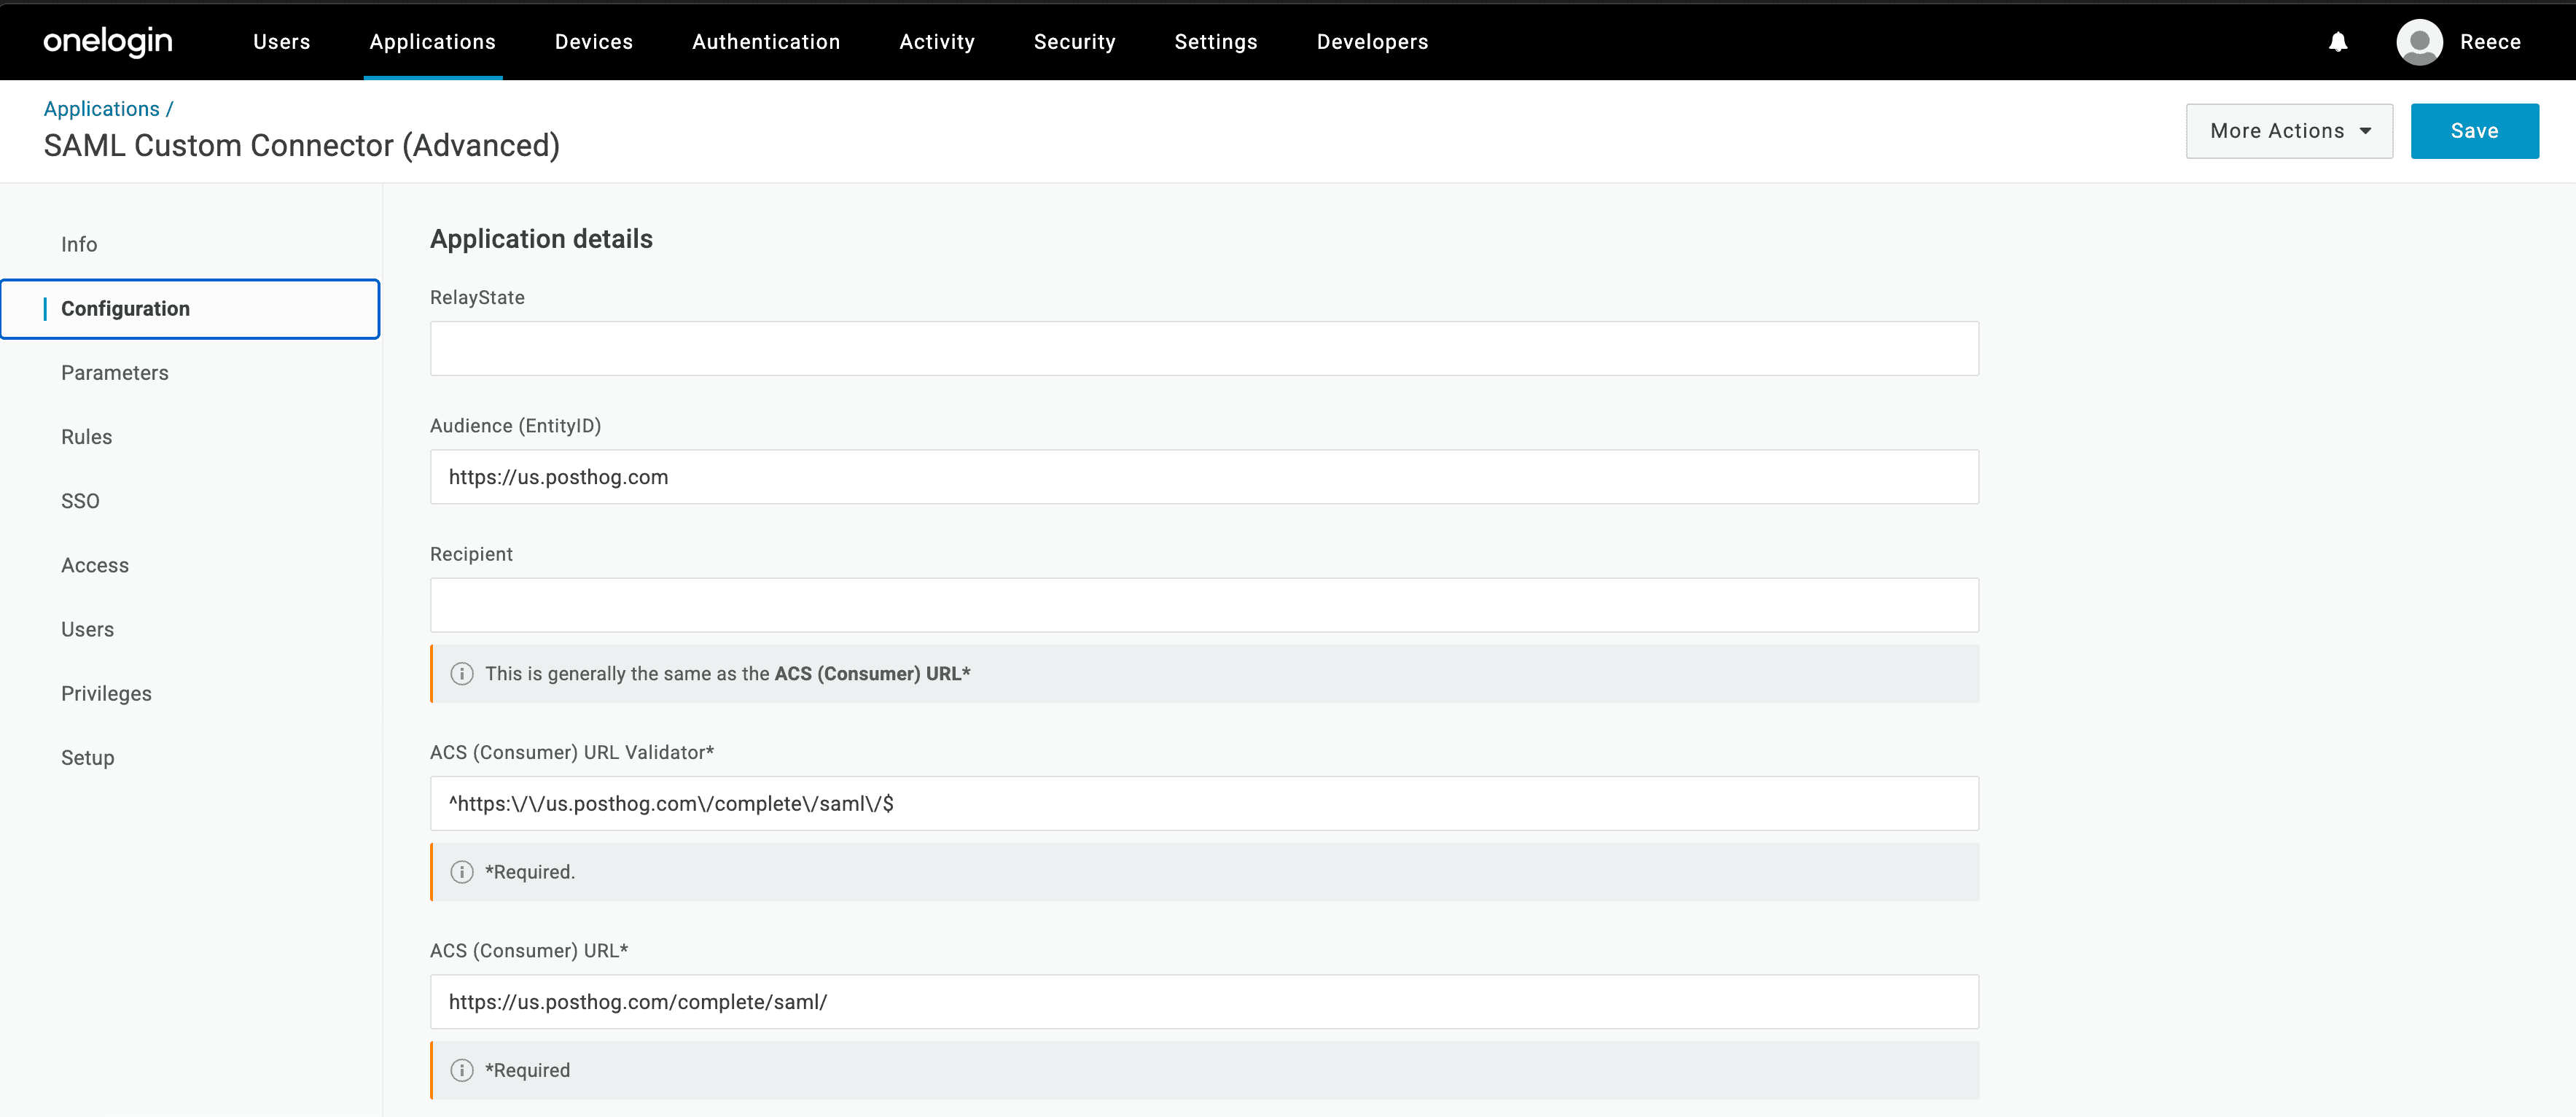Screen dimensions: 2576x1117
Task: Open the Settings top menu
Action: 1216,42
